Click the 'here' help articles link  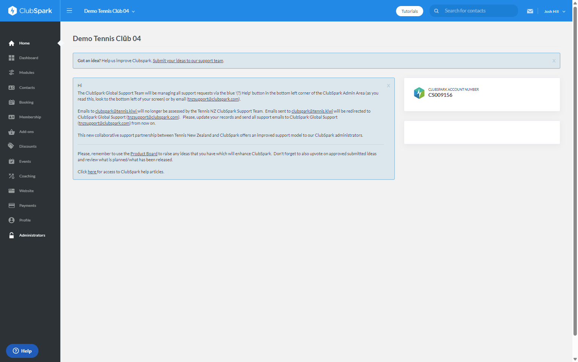[x=92, y=172]
